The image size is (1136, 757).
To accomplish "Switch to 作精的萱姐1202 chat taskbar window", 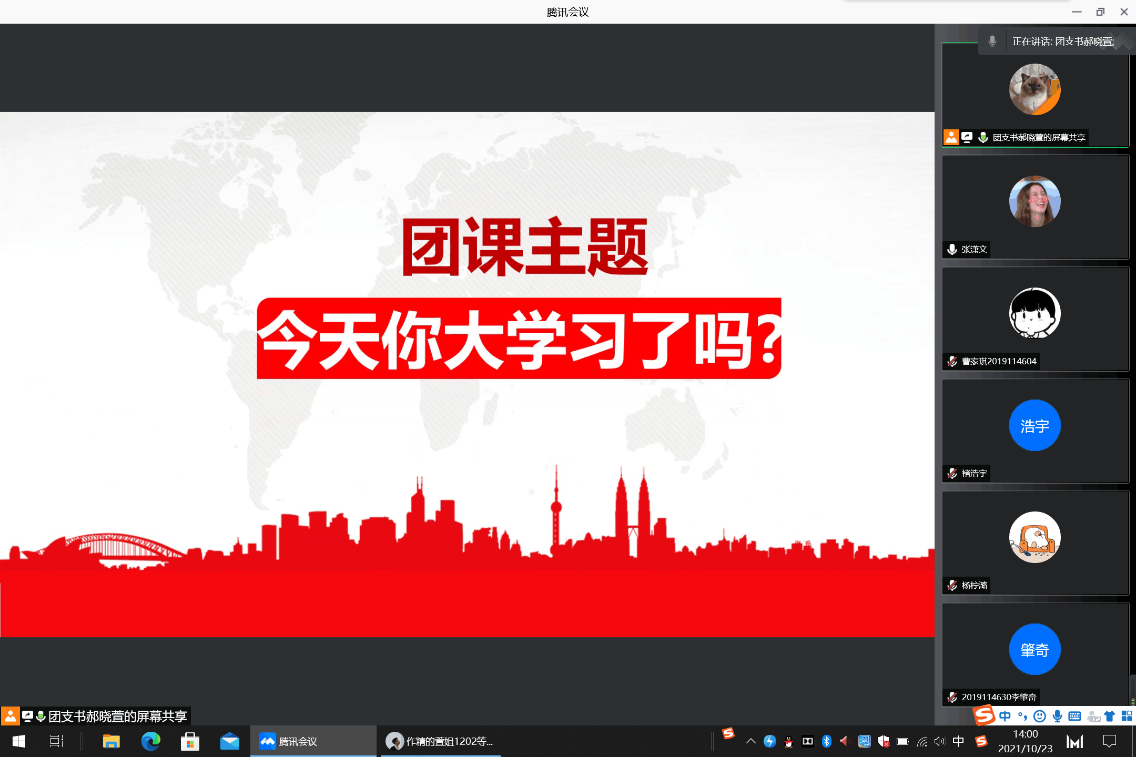I will pos(440,741).
